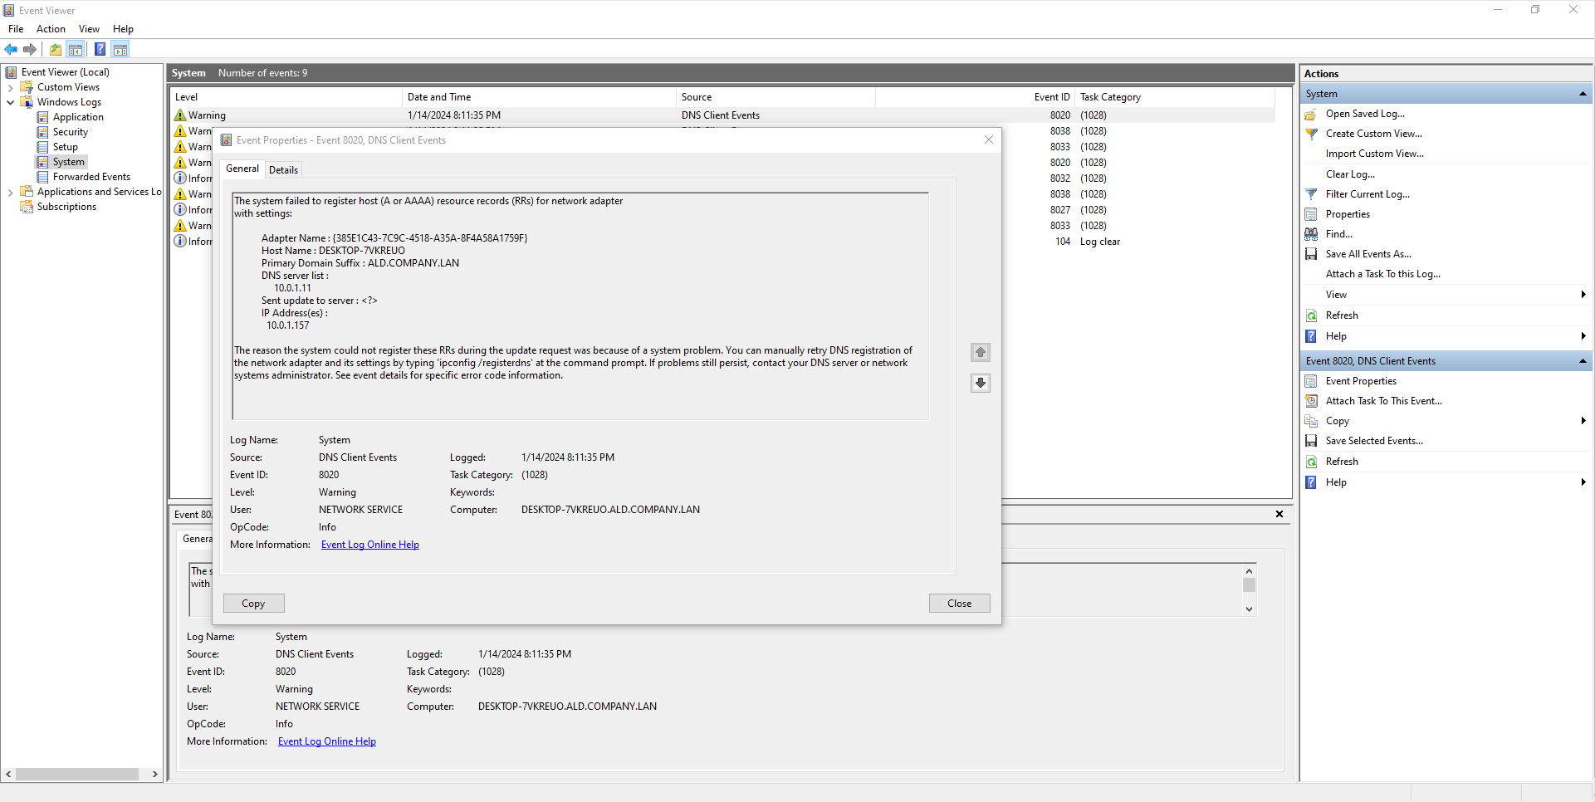The image size is (1595, 802).
Task: Select the Application log in tree
Action: pyautogui.click(x=78, y=117)
